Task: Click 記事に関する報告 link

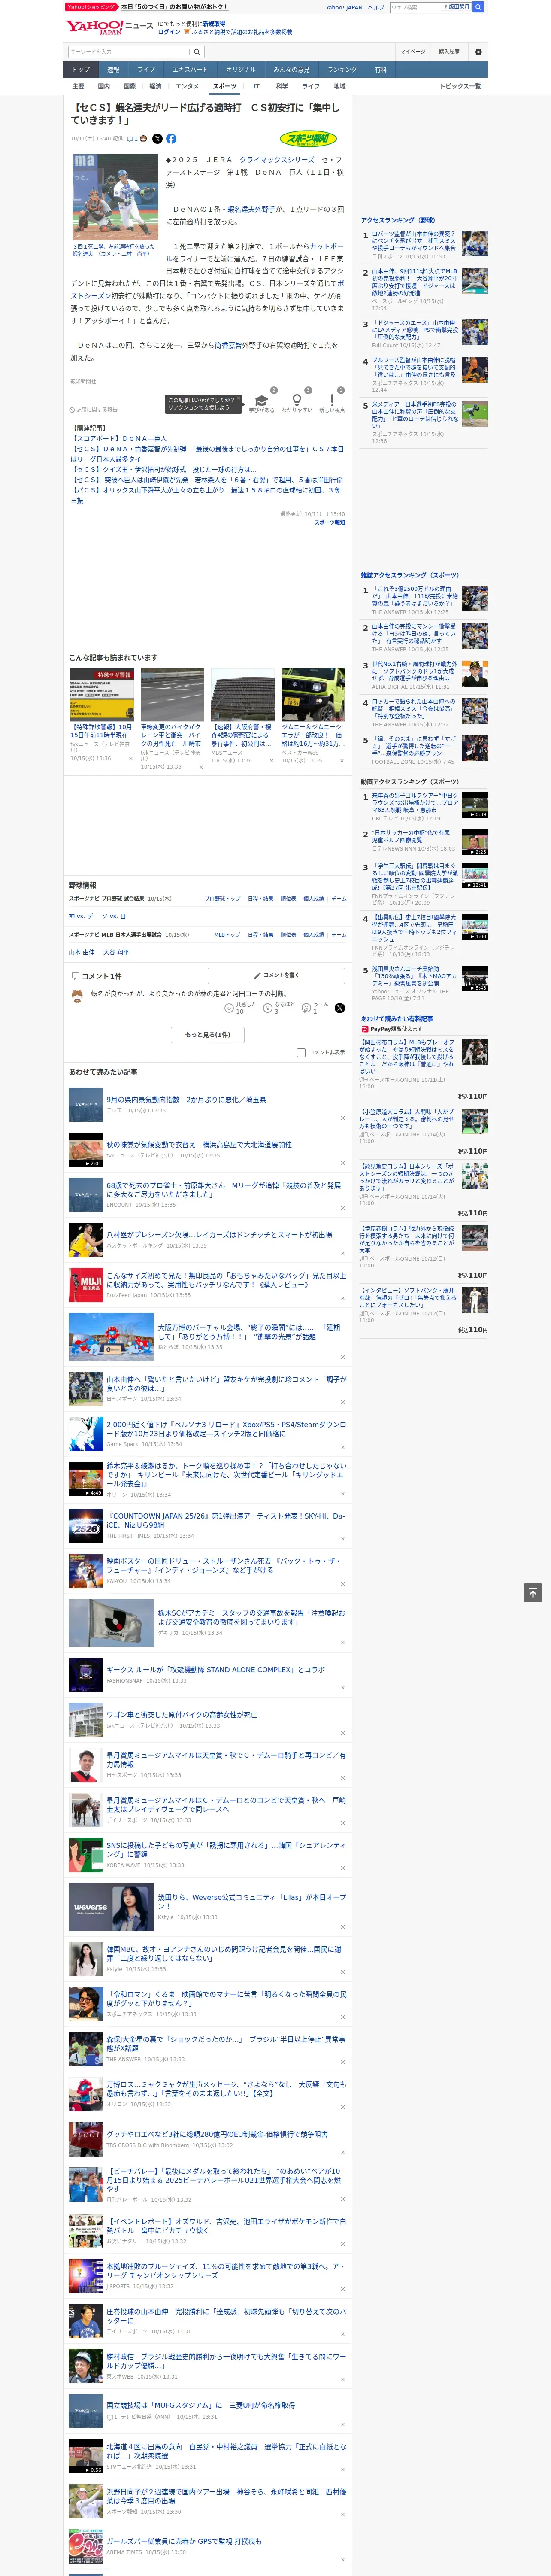Action: tap(94, 409)
